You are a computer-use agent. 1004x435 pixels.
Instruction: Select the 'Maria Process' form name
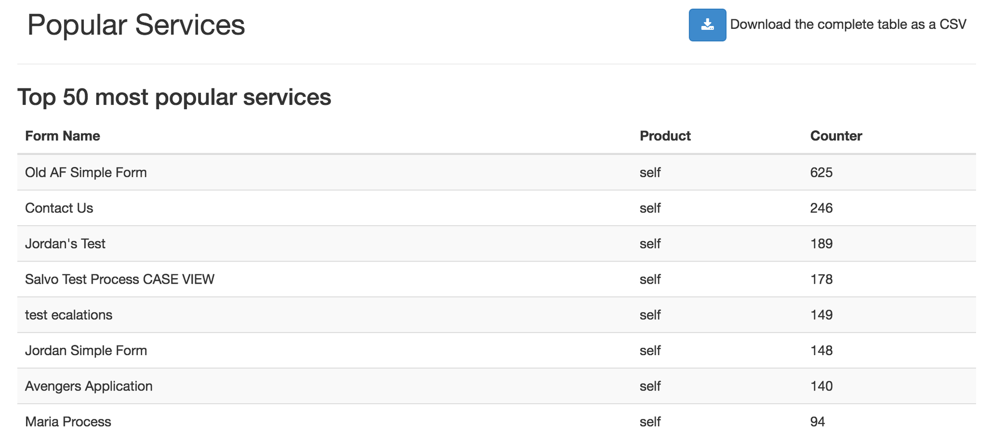[68, 421]
